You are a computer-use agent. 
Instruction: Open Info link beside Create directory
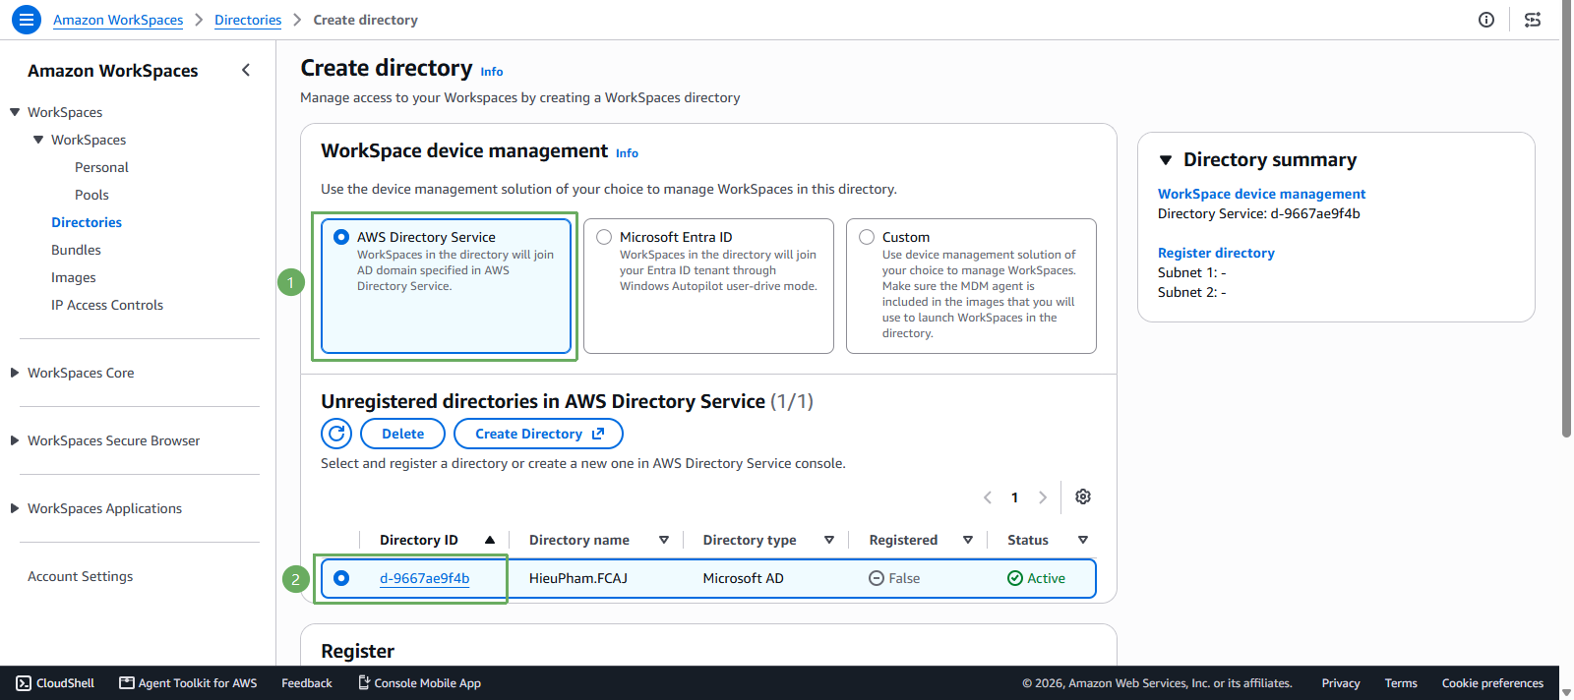492,72
